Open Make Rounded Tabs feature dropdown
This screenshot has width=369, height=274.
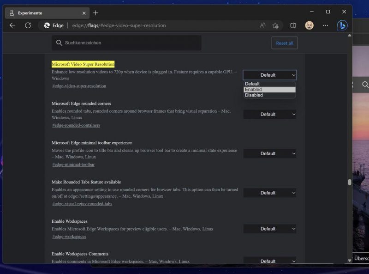270,193
